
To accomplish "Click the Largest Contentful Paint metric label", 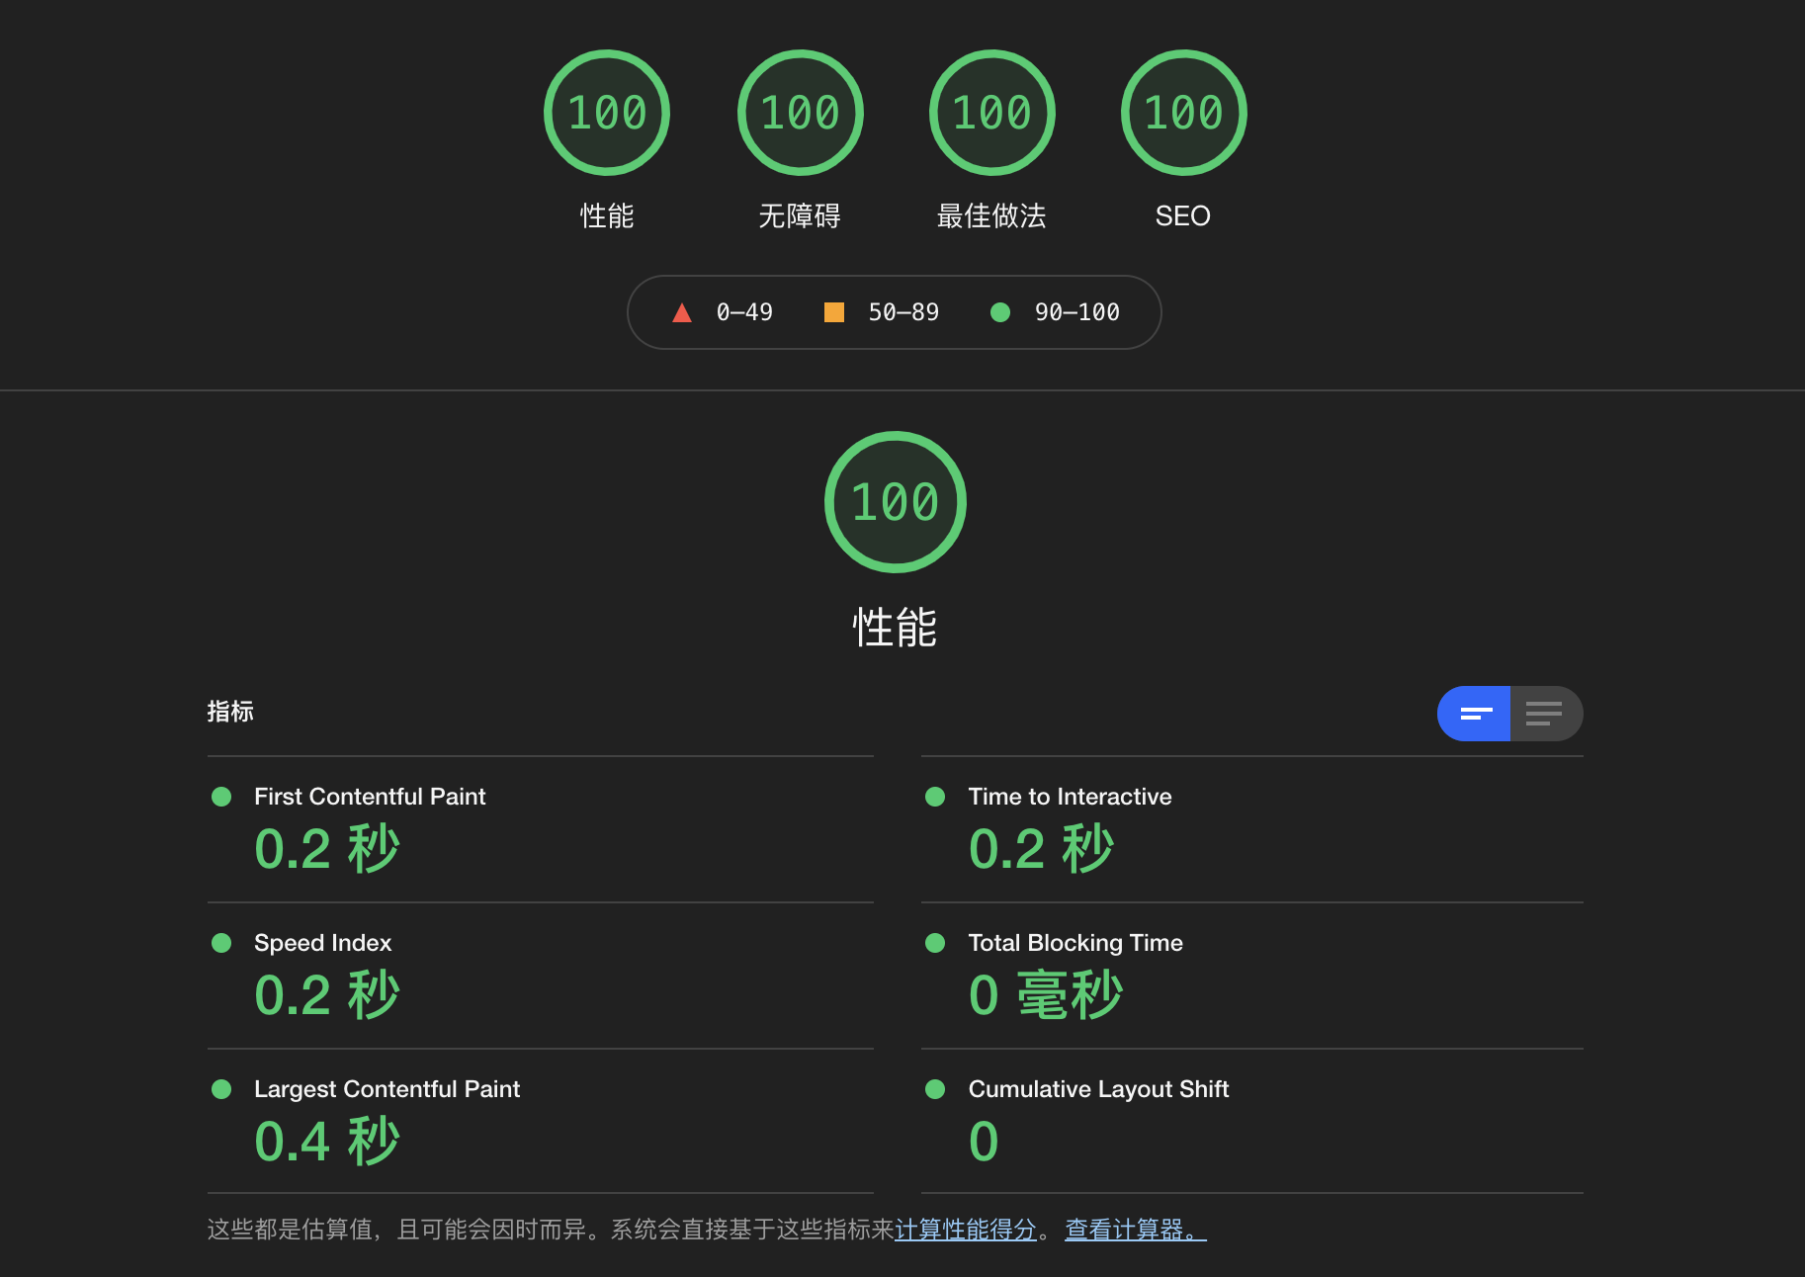I will (x=387, y=1089).
